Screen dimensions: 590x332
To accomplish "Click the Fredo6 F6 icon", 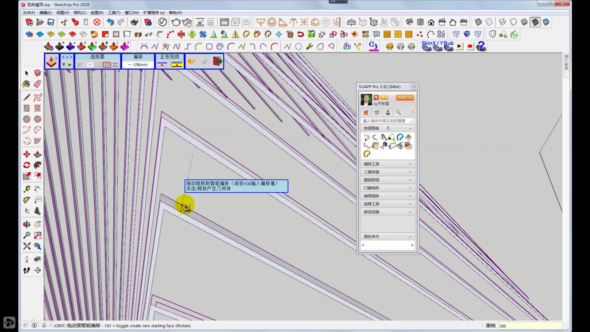I will coord(347,46).
